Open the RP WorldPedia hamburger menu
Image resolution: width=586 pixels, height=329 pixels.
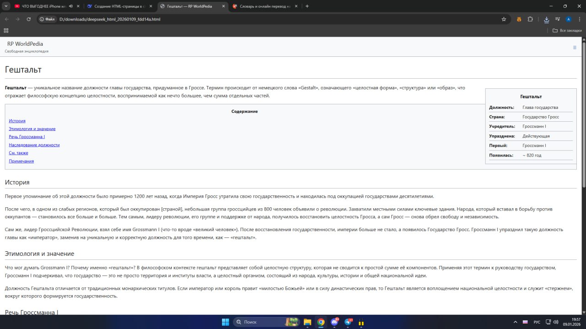[x=575, y=47]
